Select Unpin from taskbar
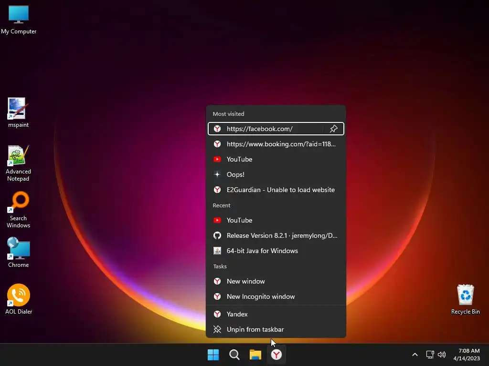489x366 pixels. pos(276,329)
